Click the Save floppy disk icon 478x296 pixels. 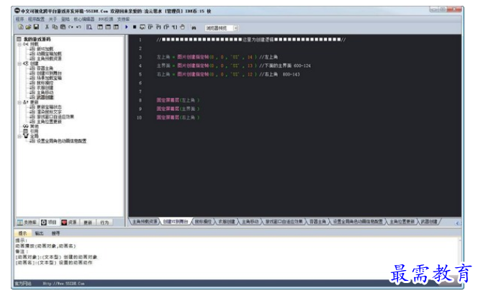coord(36,27)
